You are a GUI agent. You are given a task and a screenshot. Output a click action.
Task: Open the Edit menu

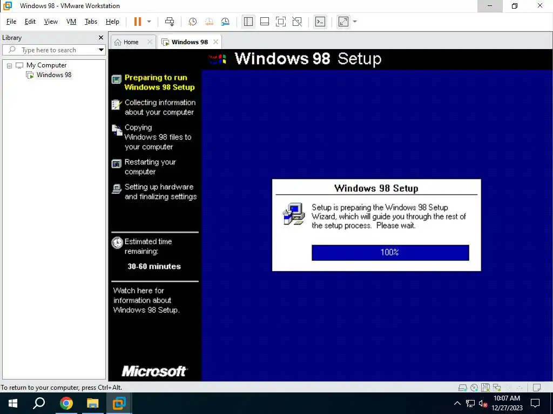tap(30, 22)
